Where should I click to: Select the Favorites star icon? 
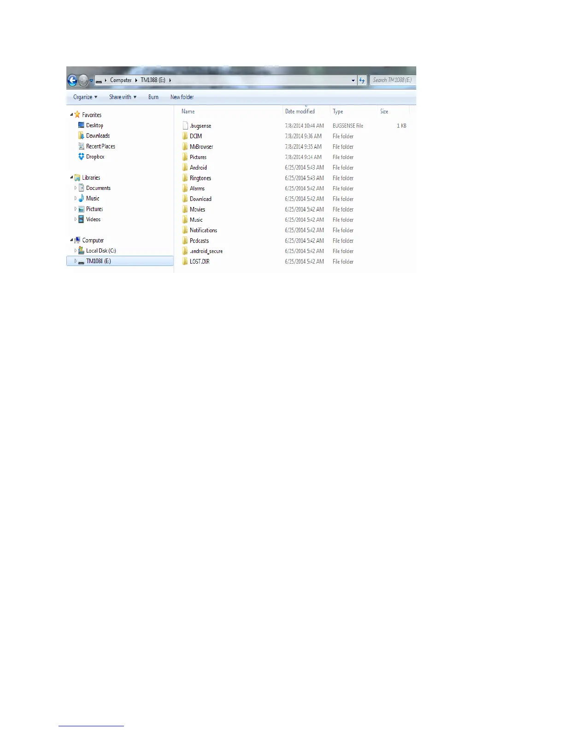(77, 115)
